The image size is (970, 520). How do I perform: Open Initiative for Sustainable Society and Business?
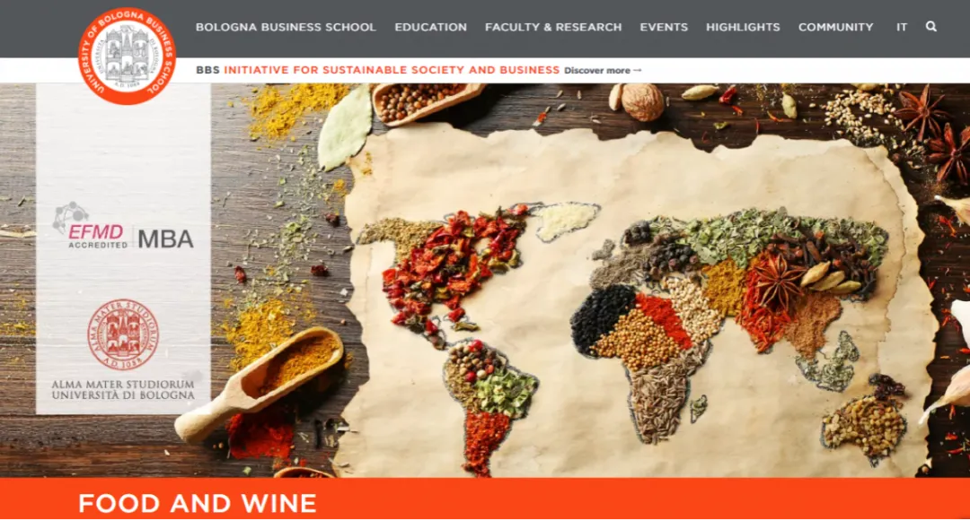[392, 70]
